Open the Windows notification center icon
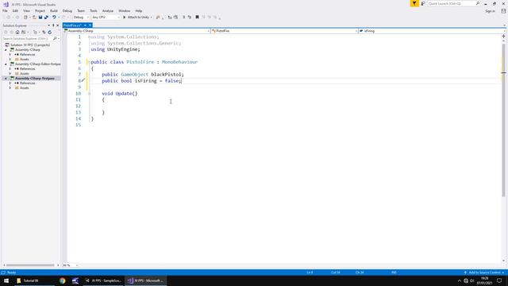 point(499,280)
